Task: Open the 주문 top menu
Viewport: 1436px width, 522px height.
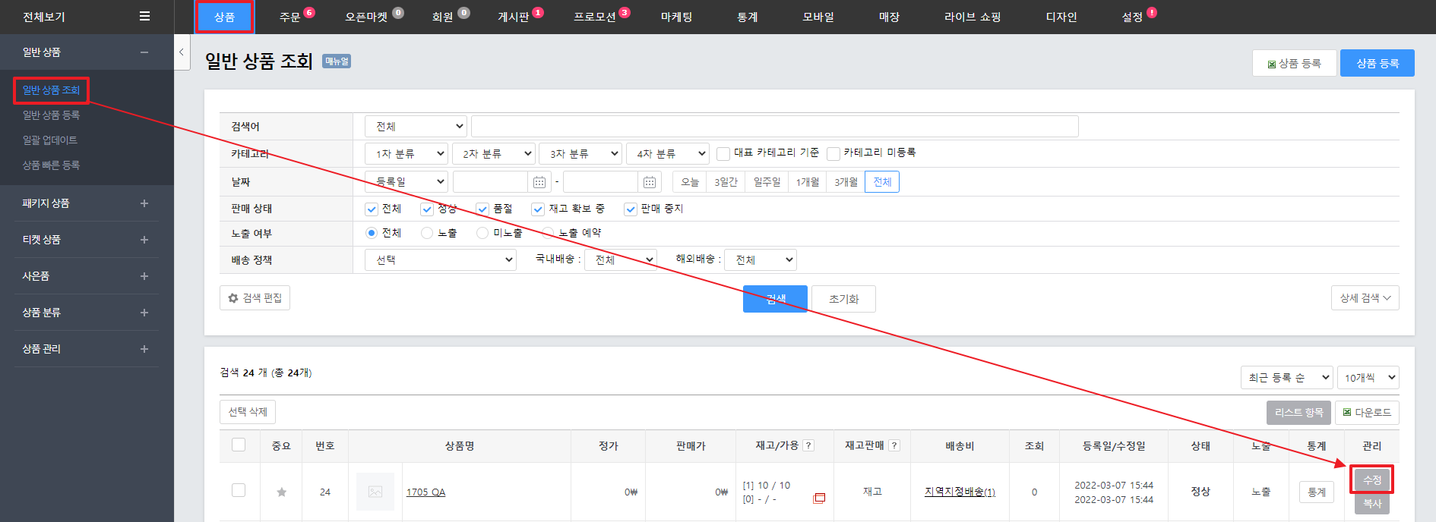Action: [x=290, y=17]
